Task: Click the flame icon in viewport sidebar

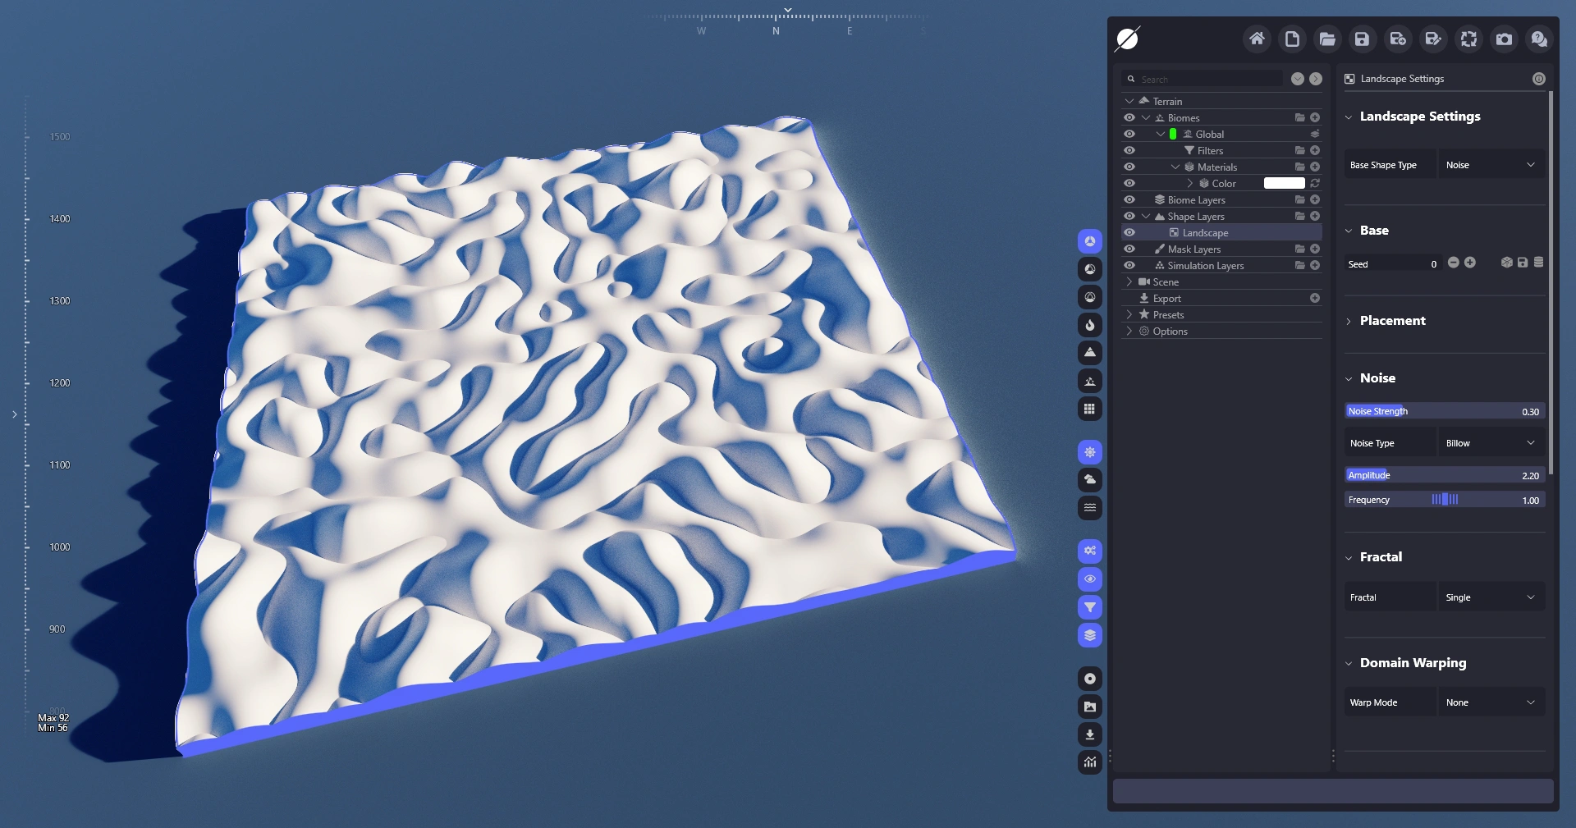Action: 1089,325
